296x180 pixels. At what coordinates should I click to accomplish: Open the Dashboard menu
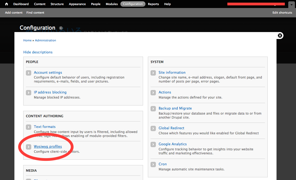(x=21, y=4)
